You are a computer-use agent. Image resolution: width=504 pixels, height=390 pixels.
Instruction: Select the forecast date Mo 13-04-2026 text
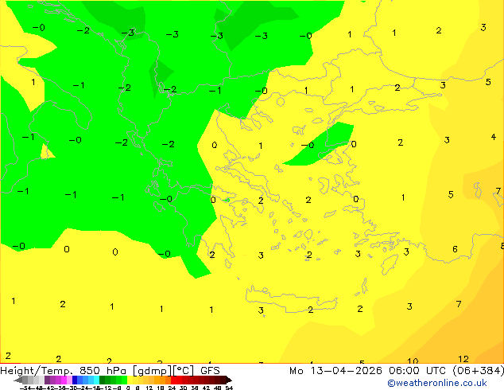(335, 371)
